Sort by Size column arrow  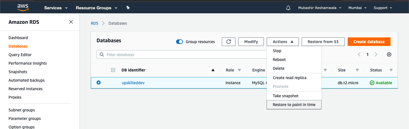click(x=357, y=70)
